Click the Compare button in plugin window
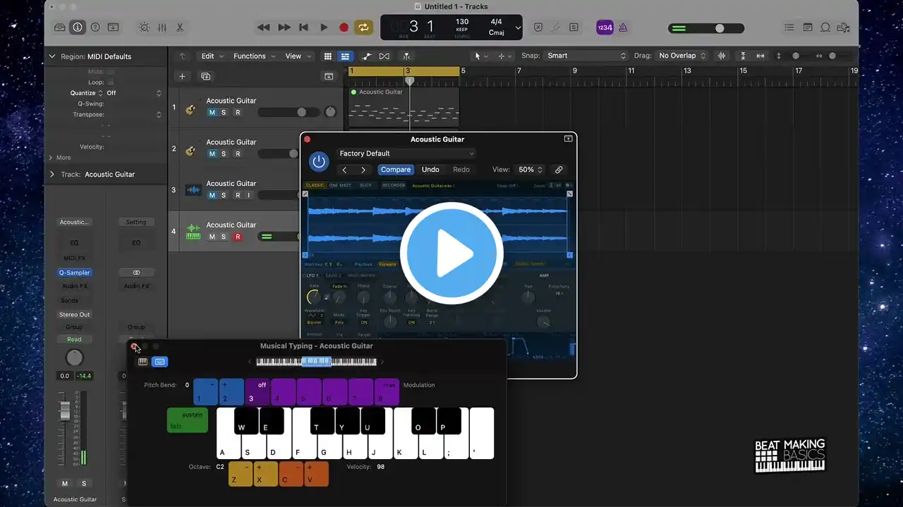 coord(396,170)
